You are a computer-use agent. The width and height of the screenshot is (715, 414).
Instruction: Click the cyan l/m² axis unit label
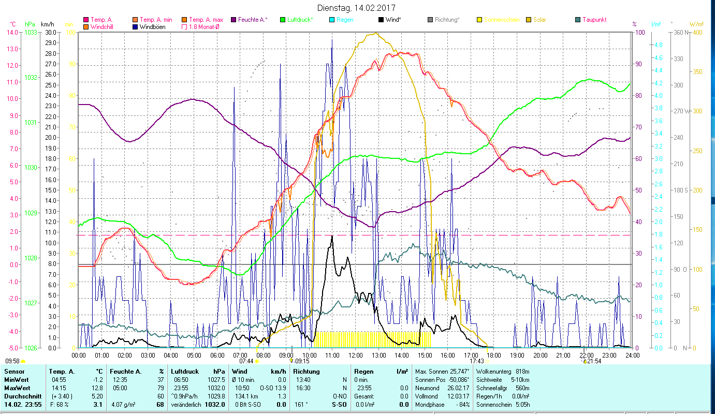[x=655, y=24]
